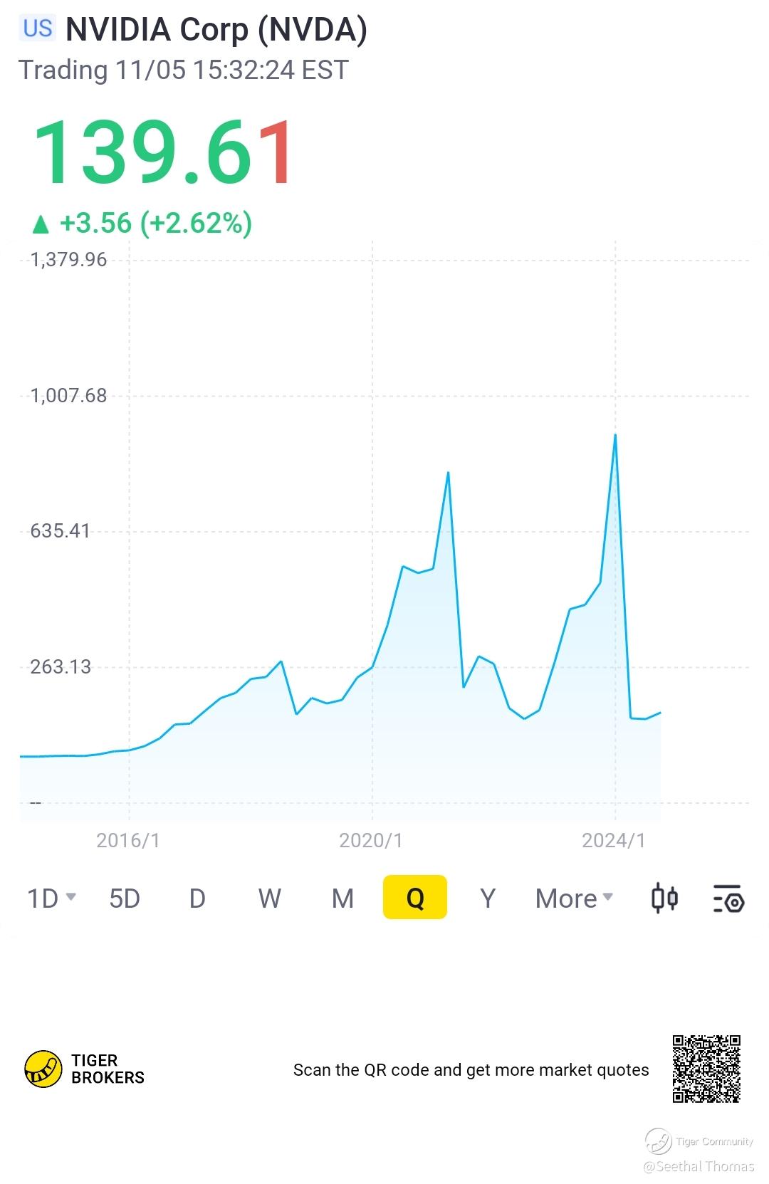Screen dimensions: 769x1184
Task: Switch to candlestick chart type icon
Action: coord(664,898)
